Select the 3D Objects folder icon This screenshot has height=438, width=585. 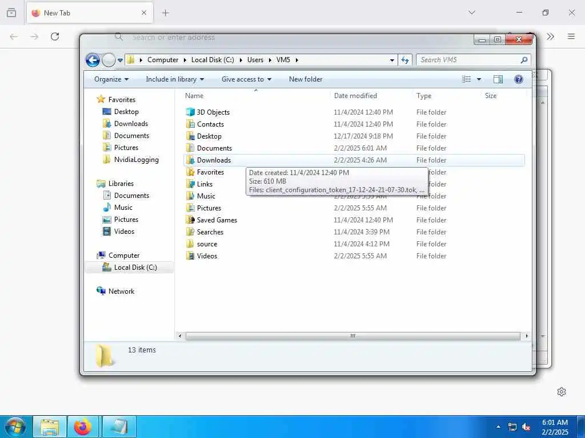[190, 112]
